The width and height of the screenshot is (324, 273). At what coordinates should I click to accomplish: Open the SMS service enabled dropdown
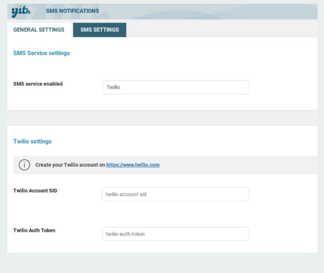(176, 87)
